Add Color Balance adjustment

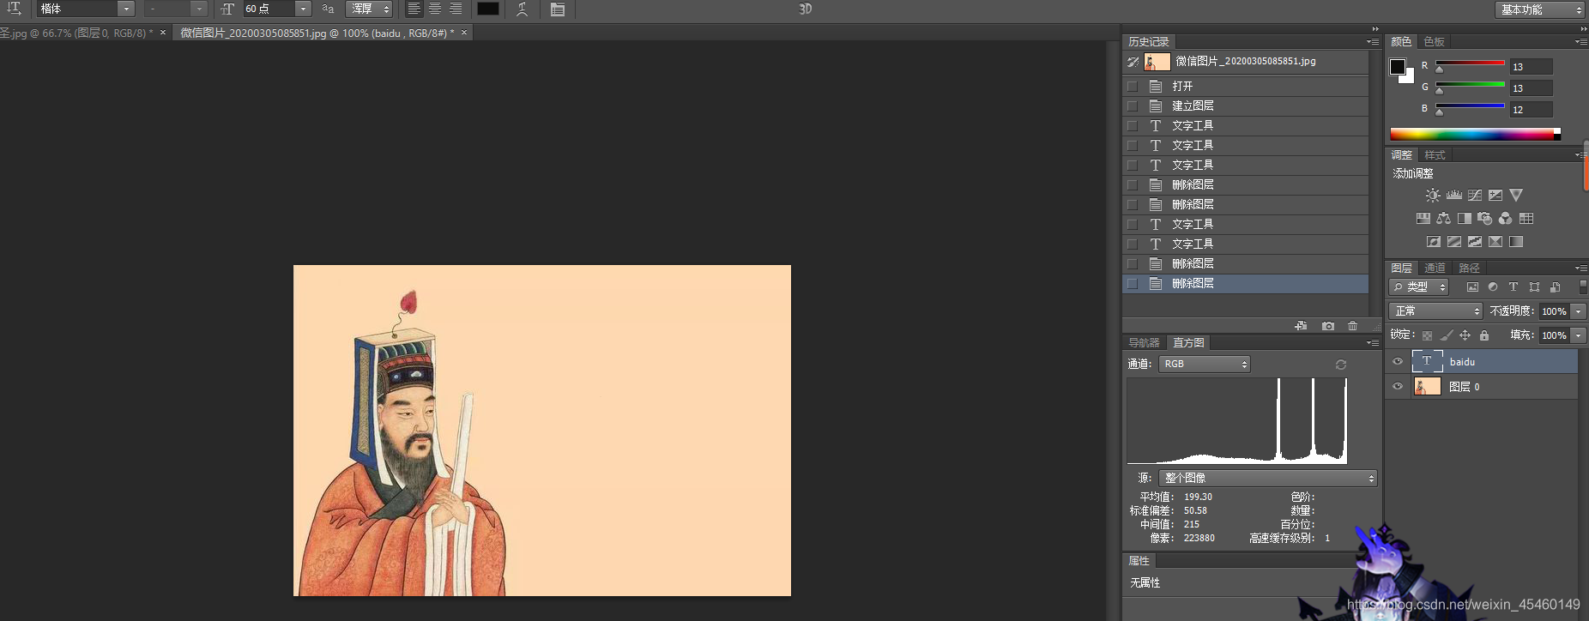point(1443,219)
